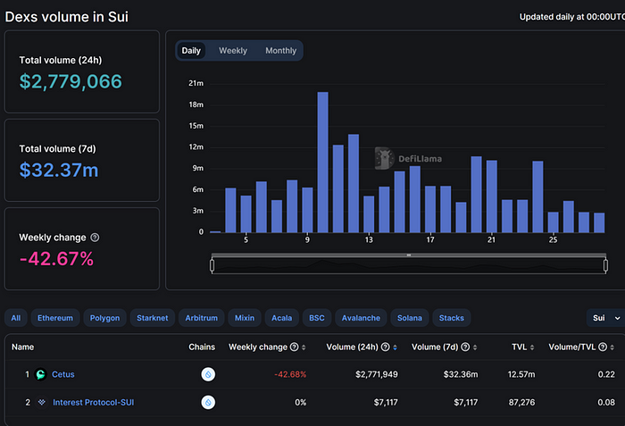Switch chart to Monthly view

click(x=280, y=51)
